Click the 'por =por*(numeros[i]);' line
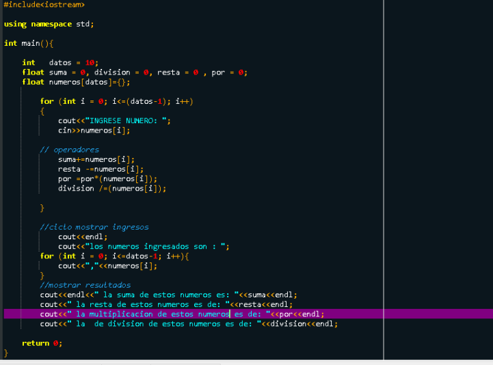Screen dimensions: 493x365 click(107, 179)
